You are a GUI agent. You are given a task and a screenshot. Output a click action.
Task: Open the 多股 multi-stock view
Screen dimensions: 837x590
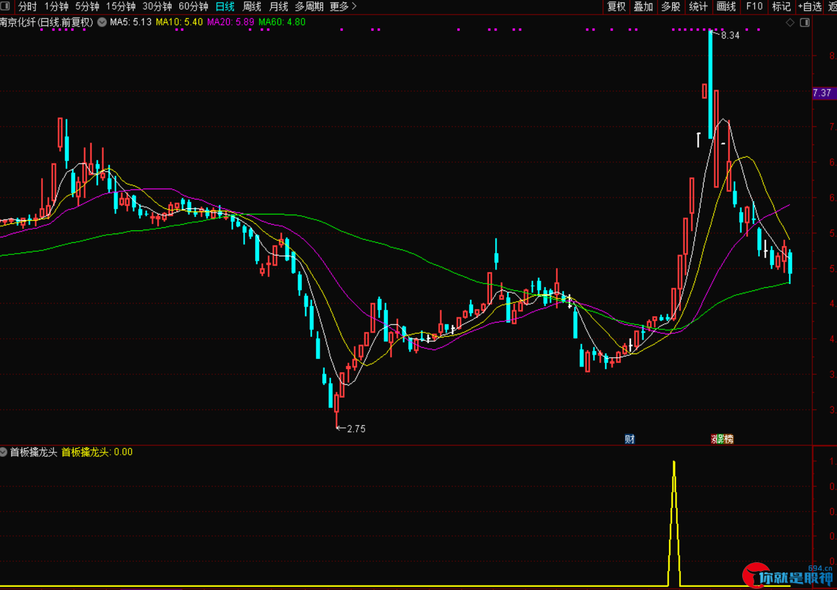671,6
